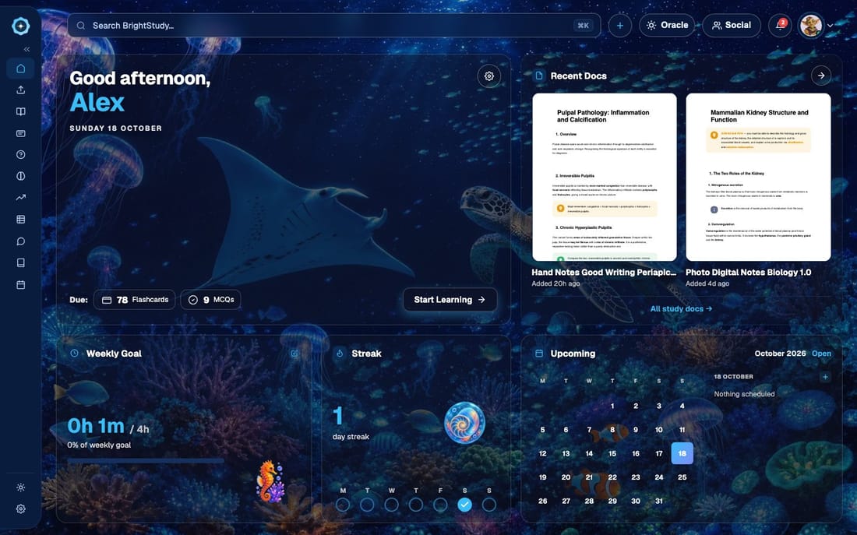Select date 25 in October calendar
This screenshot has height=535, width=857.
point(682,477)
